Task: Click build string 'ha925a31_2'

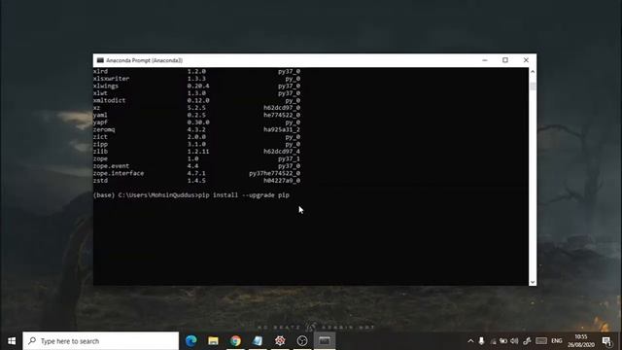Action: pyautogui.click(x=282, y=129)
